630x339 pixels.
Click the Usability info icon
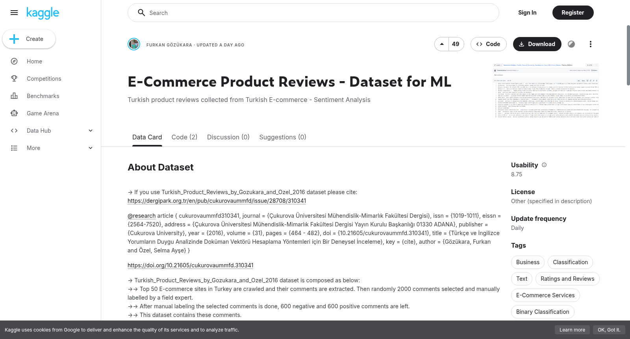544,165
